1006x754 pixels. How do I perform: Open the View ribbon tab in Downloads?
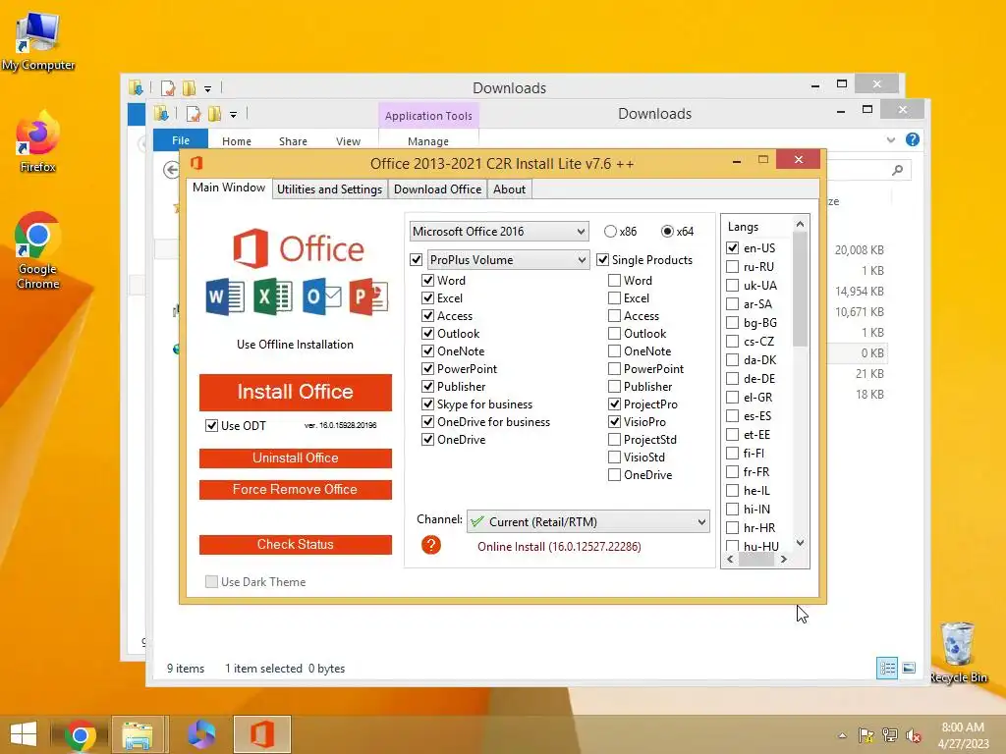(349, 141)
